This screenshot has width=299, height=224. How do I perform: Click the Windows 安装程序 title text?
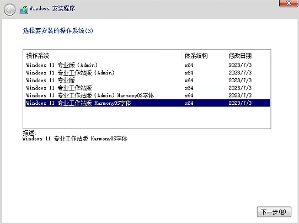[52, 9]
